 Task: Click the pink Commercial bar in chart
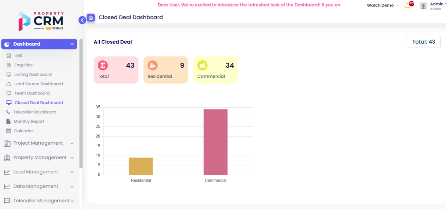pyautogui.click(x=216, y=142)
